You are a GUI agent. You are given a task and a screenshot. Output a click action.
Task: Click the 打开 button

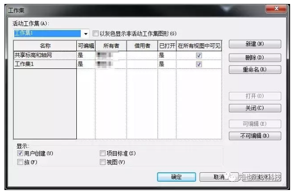click(x=255, y=96)
